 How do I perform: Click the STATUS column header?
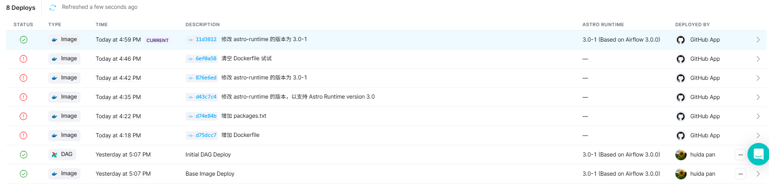tap(23, 25)
